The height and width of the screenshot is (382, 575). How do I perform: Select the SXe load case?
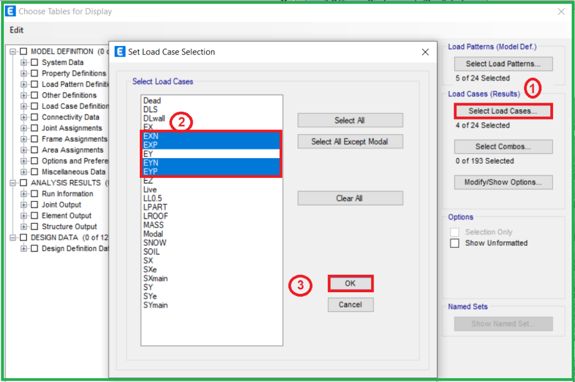212,270
